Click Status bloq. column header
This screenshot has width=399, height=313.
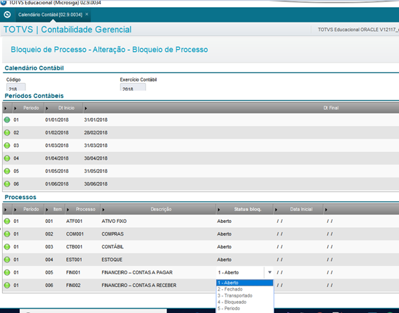[x=247, y=210]
